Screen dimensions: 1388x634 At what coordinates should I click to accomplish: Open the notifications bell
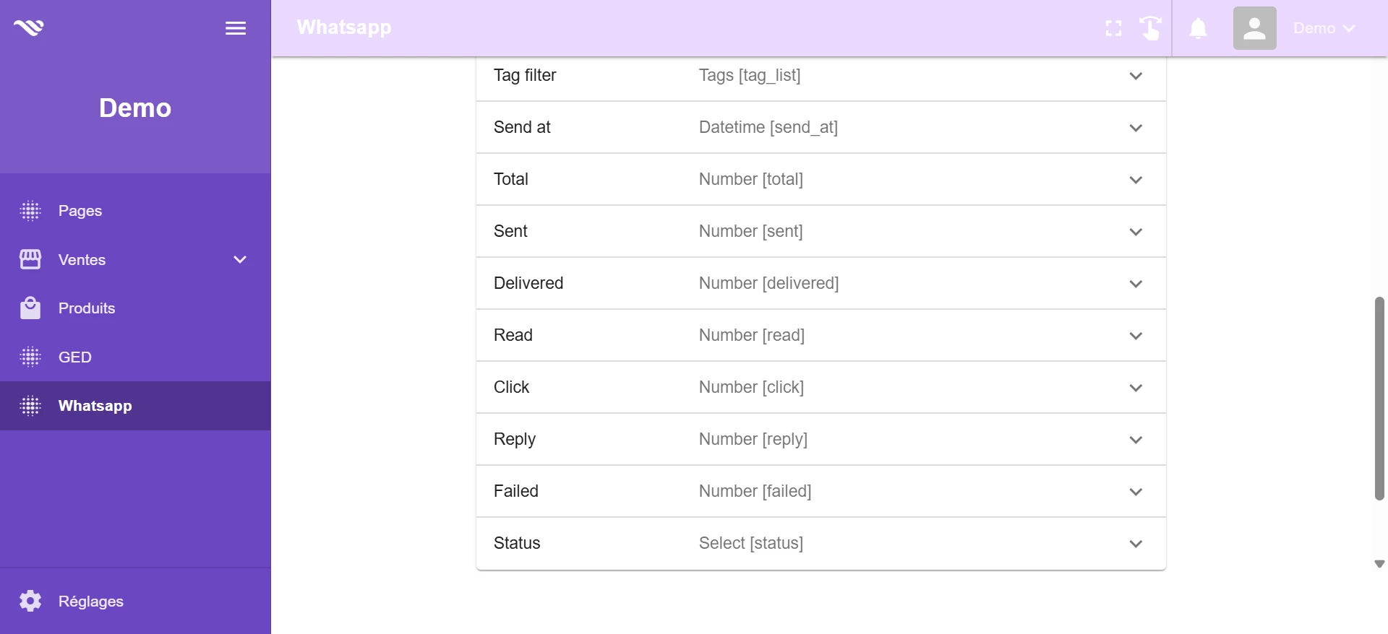pos(1198,28)
